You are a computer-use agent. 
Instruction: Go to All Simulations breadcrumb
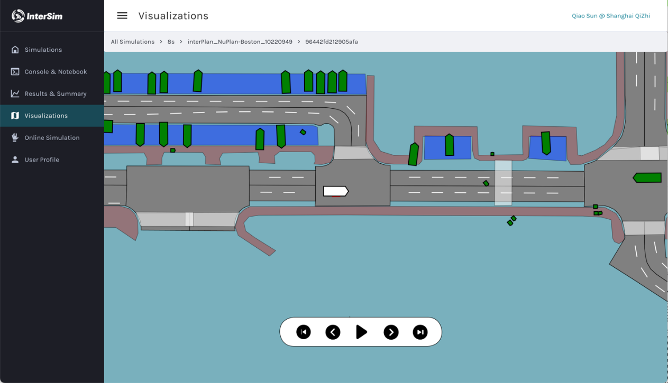(x=133, y=42)
